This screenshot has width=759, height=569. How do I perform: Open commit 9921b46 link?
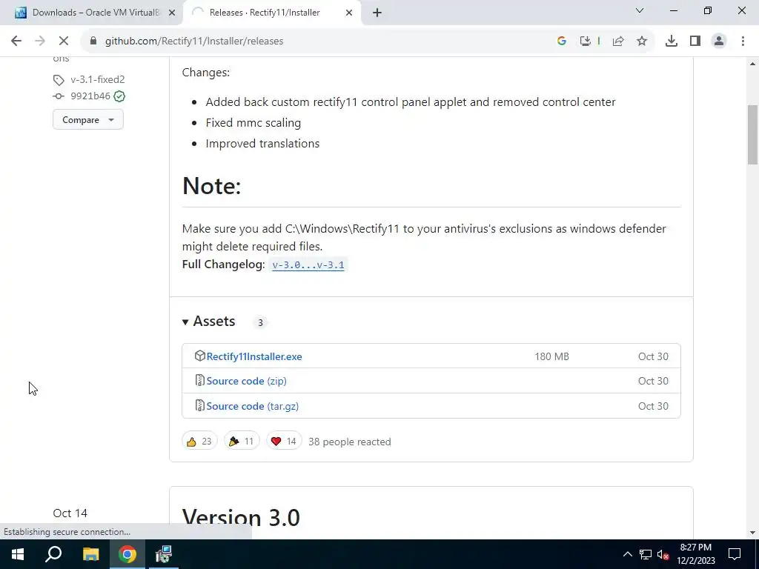90,96
